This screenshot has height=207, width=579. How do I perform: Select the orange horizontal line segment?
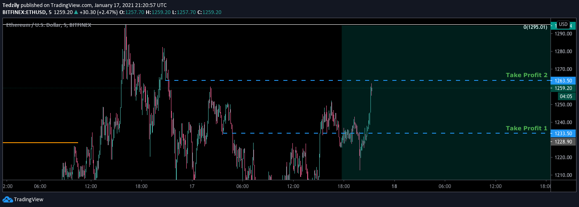tap(40, 143)
